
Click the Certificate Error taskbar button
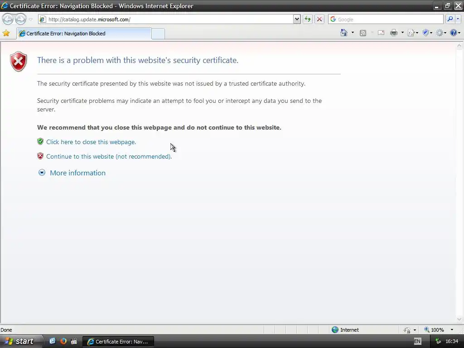click(x=118, y=342)
